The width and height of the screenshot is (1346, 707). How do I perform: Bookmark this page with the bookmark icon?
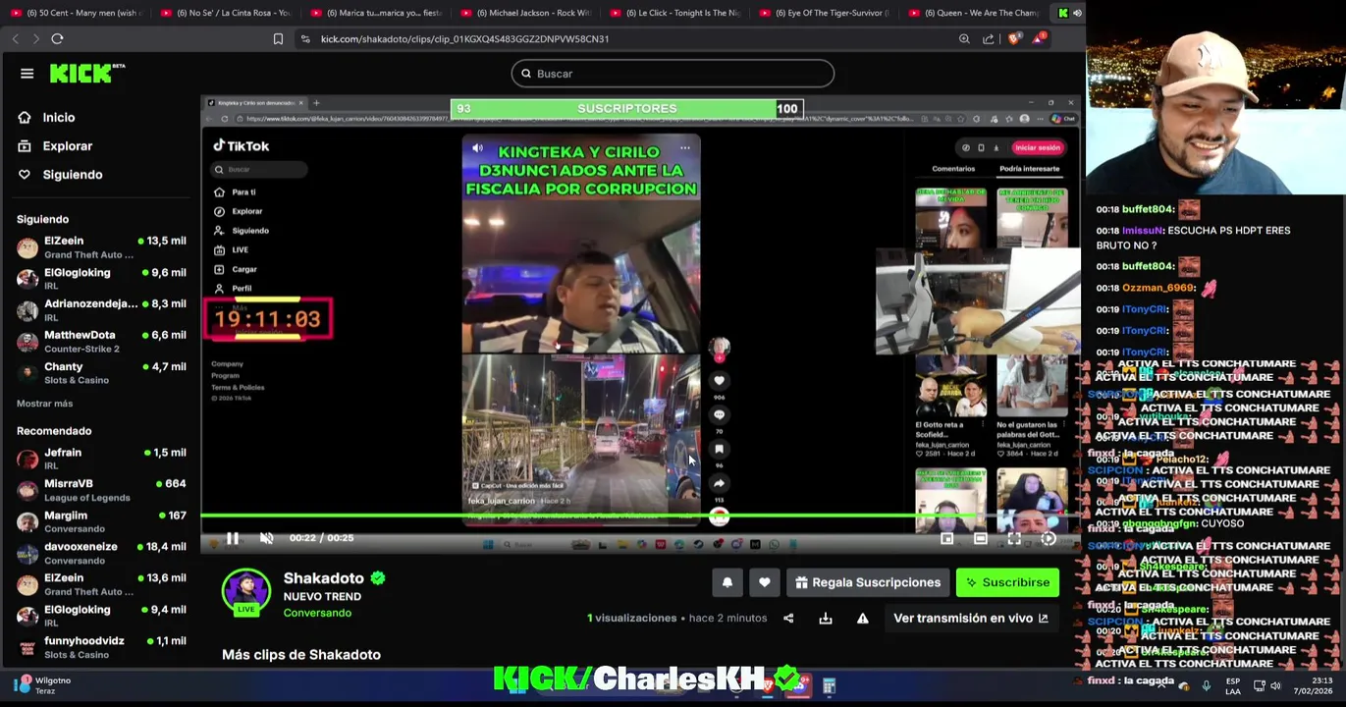point(278,38)
